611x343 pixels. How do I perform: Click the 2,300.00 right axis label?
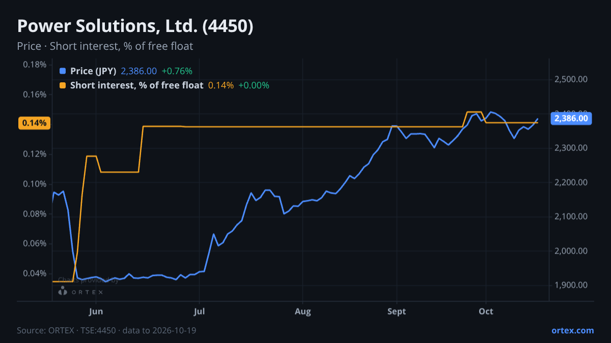tap(571, 148)
